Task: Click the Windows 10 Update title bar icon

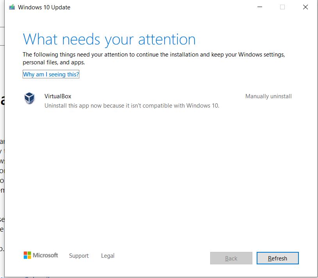Action: pyautogui.click(x=12, y=7)
